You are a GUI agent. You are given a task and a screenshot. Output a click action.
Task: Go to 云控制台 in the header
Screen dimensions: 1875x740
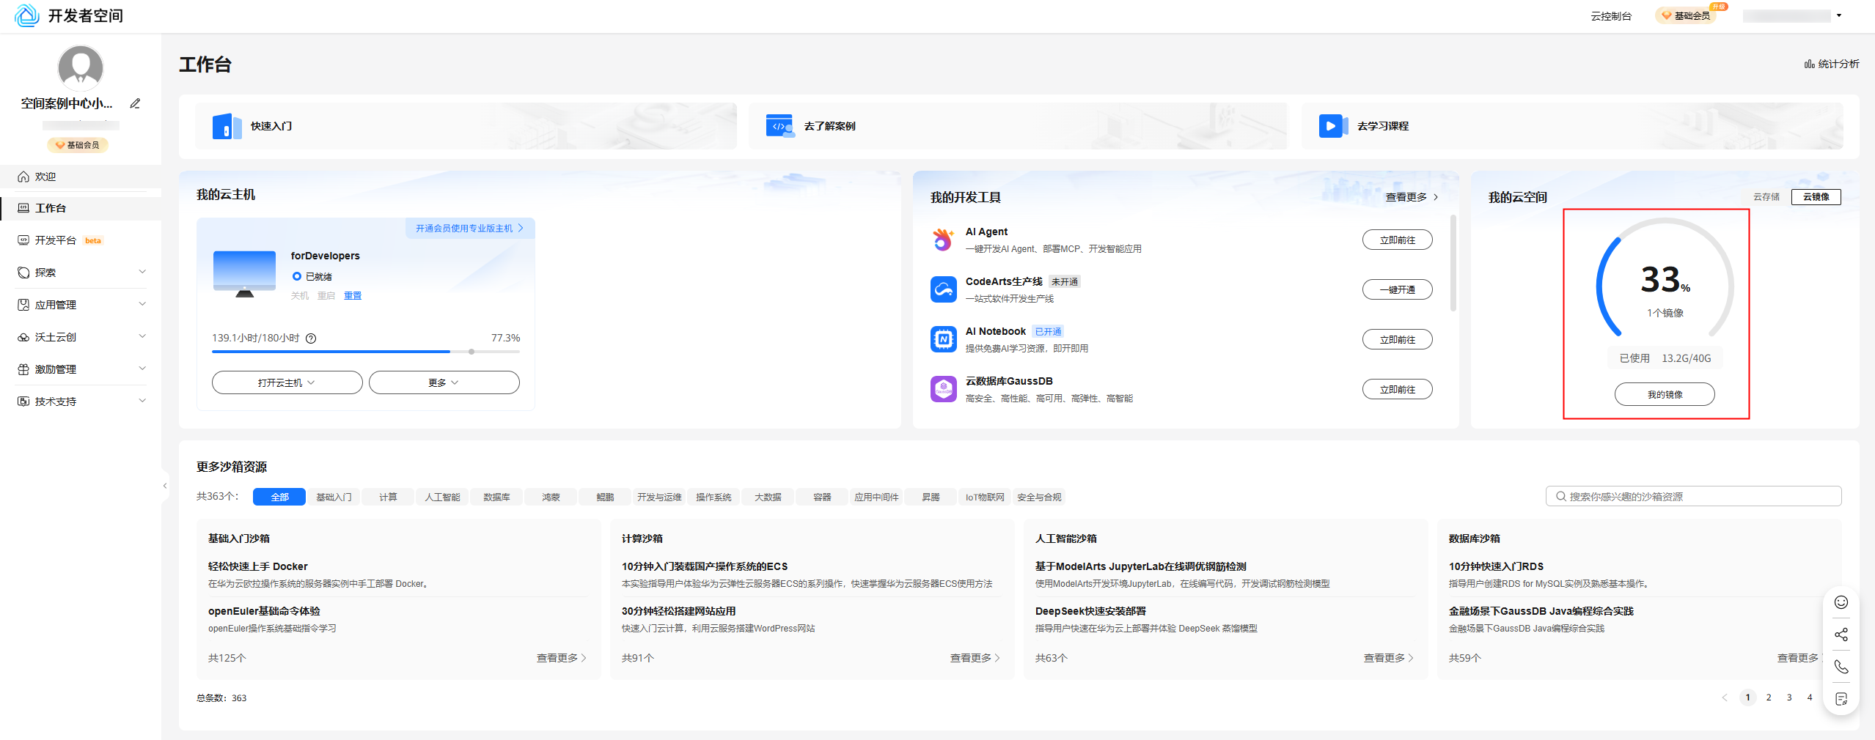point(1611,16)
